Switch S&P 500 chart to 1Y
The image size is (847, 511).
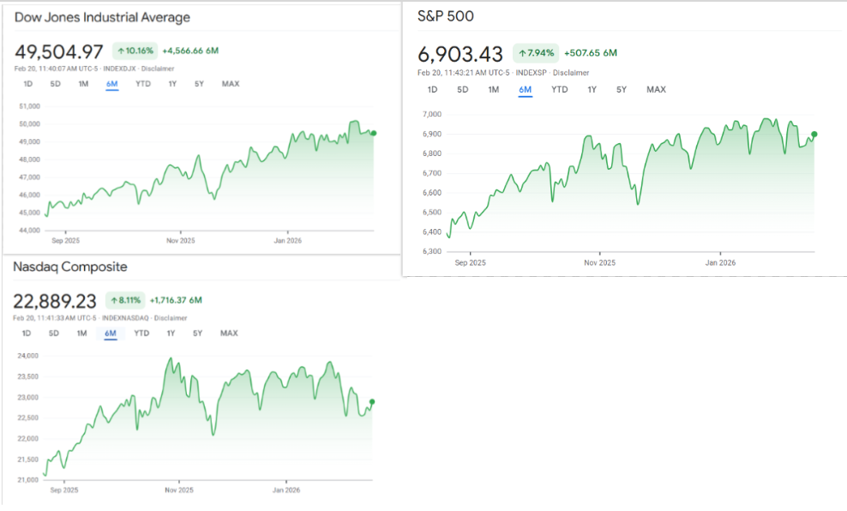(x=592, y=90)
